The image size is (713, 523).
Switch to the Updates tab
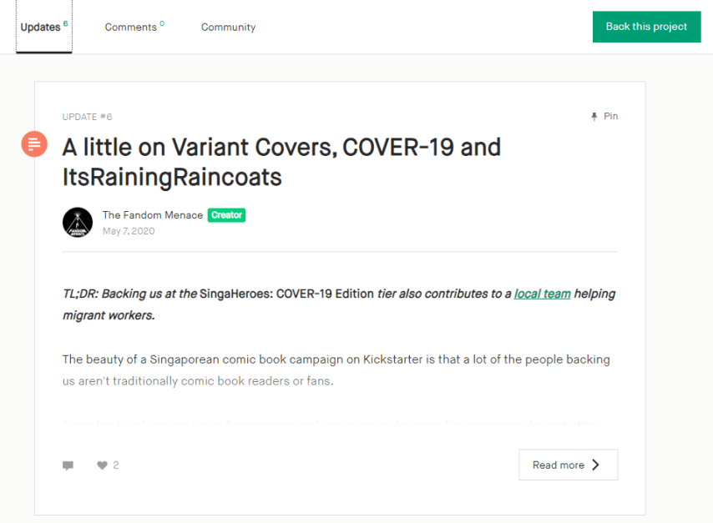(43, 27)
